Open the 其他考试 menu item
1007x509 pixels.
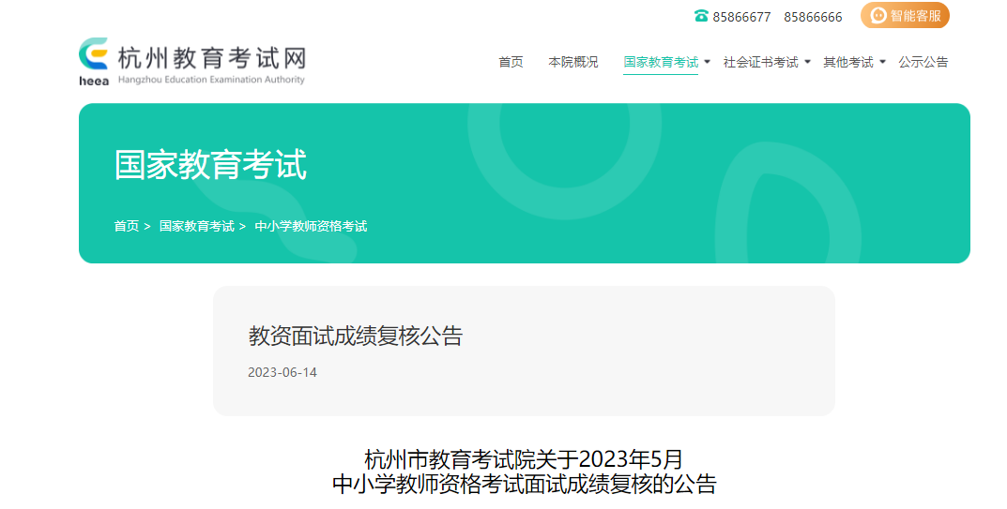(848, 62)
